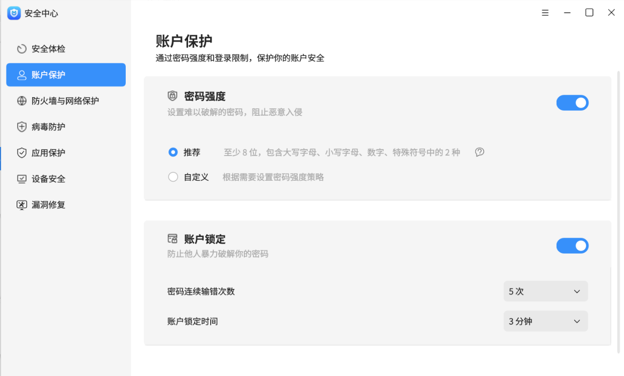Click the 应用保护 checkmark shield icon

point(22,153)
